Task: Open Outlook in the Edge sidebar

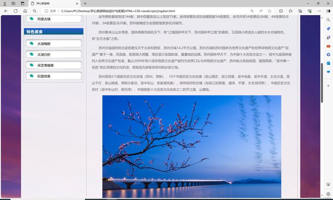Action: (x=328, y=63)
